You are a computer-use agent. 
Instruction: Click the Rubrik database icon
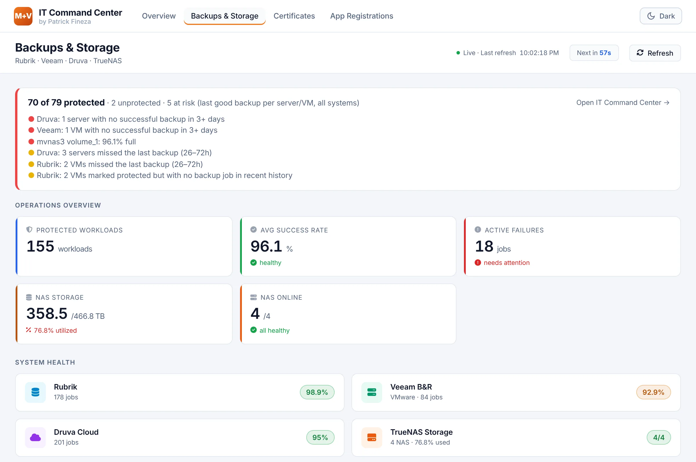[35, 392]
